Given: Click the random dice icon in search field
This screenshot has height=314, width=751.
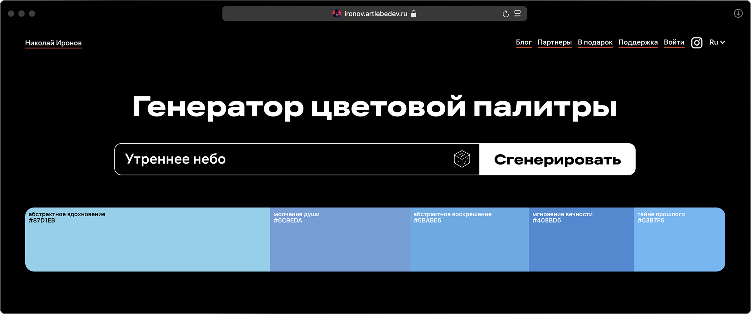Looking at the screenshot, I should click(462, 159).
